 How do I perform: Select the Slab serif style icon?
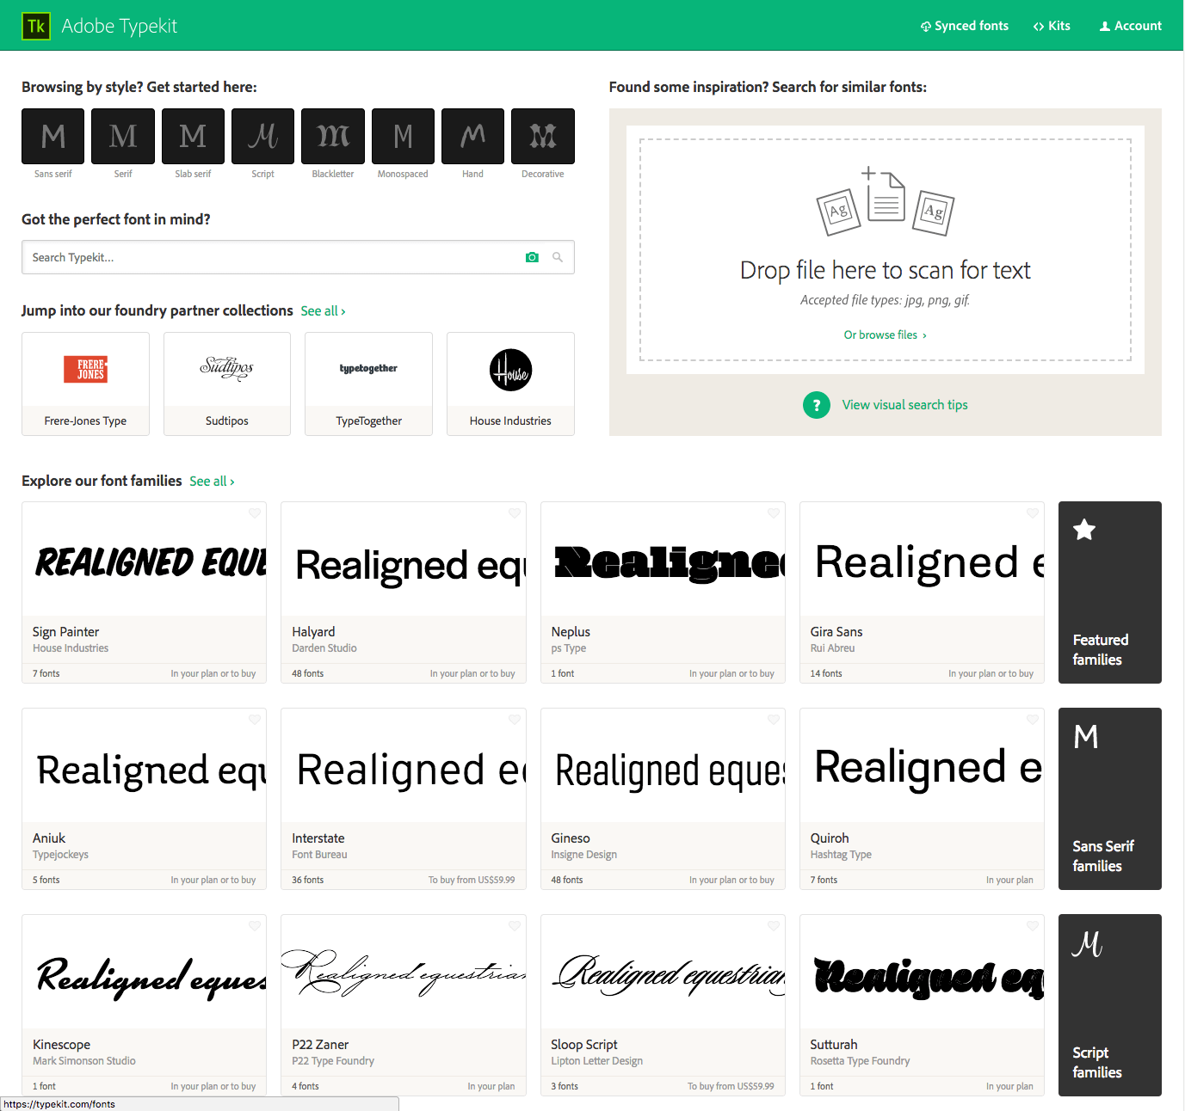point(193,136)
